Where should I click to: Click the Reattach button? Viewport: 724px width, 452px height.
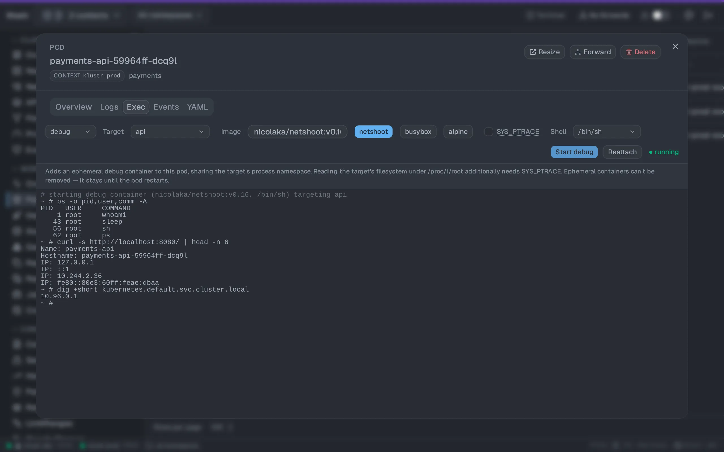pos(622,152)
